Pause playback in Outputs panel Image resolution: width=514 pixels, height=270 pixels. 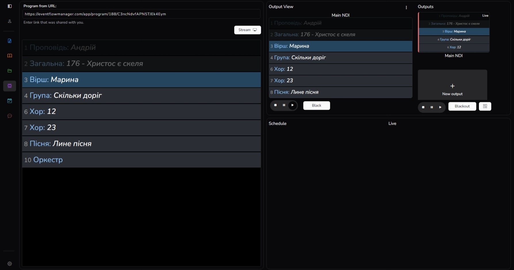pyautogui.click(x=431, y=107)
